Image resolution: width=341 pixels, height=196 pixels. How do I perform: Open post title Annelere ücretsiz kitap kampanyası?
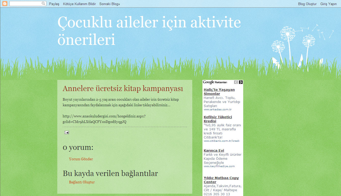[123, 89]
